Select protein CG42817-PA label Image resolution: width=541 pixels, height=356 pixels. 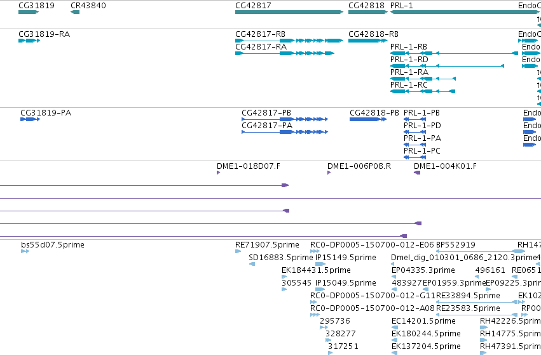point(267,126)
